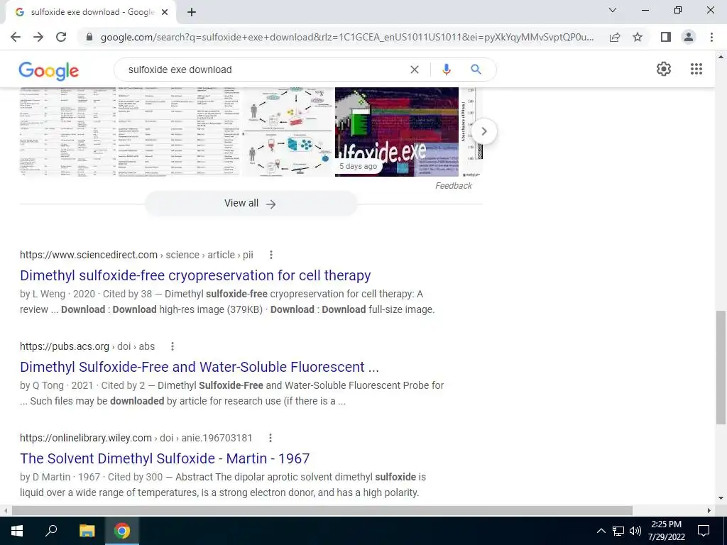Screen dimensions: 727x545
Task: Open the Chrome side panel
Action: pos(666,37)
